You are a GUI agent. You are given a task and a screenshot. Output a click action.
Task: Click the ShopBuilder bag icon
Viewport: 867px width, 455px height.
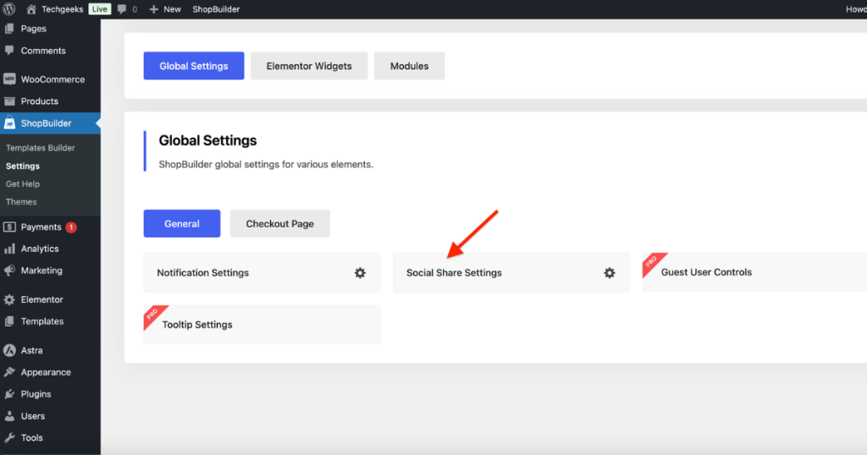pyautogui.click(x=9, y=123)
